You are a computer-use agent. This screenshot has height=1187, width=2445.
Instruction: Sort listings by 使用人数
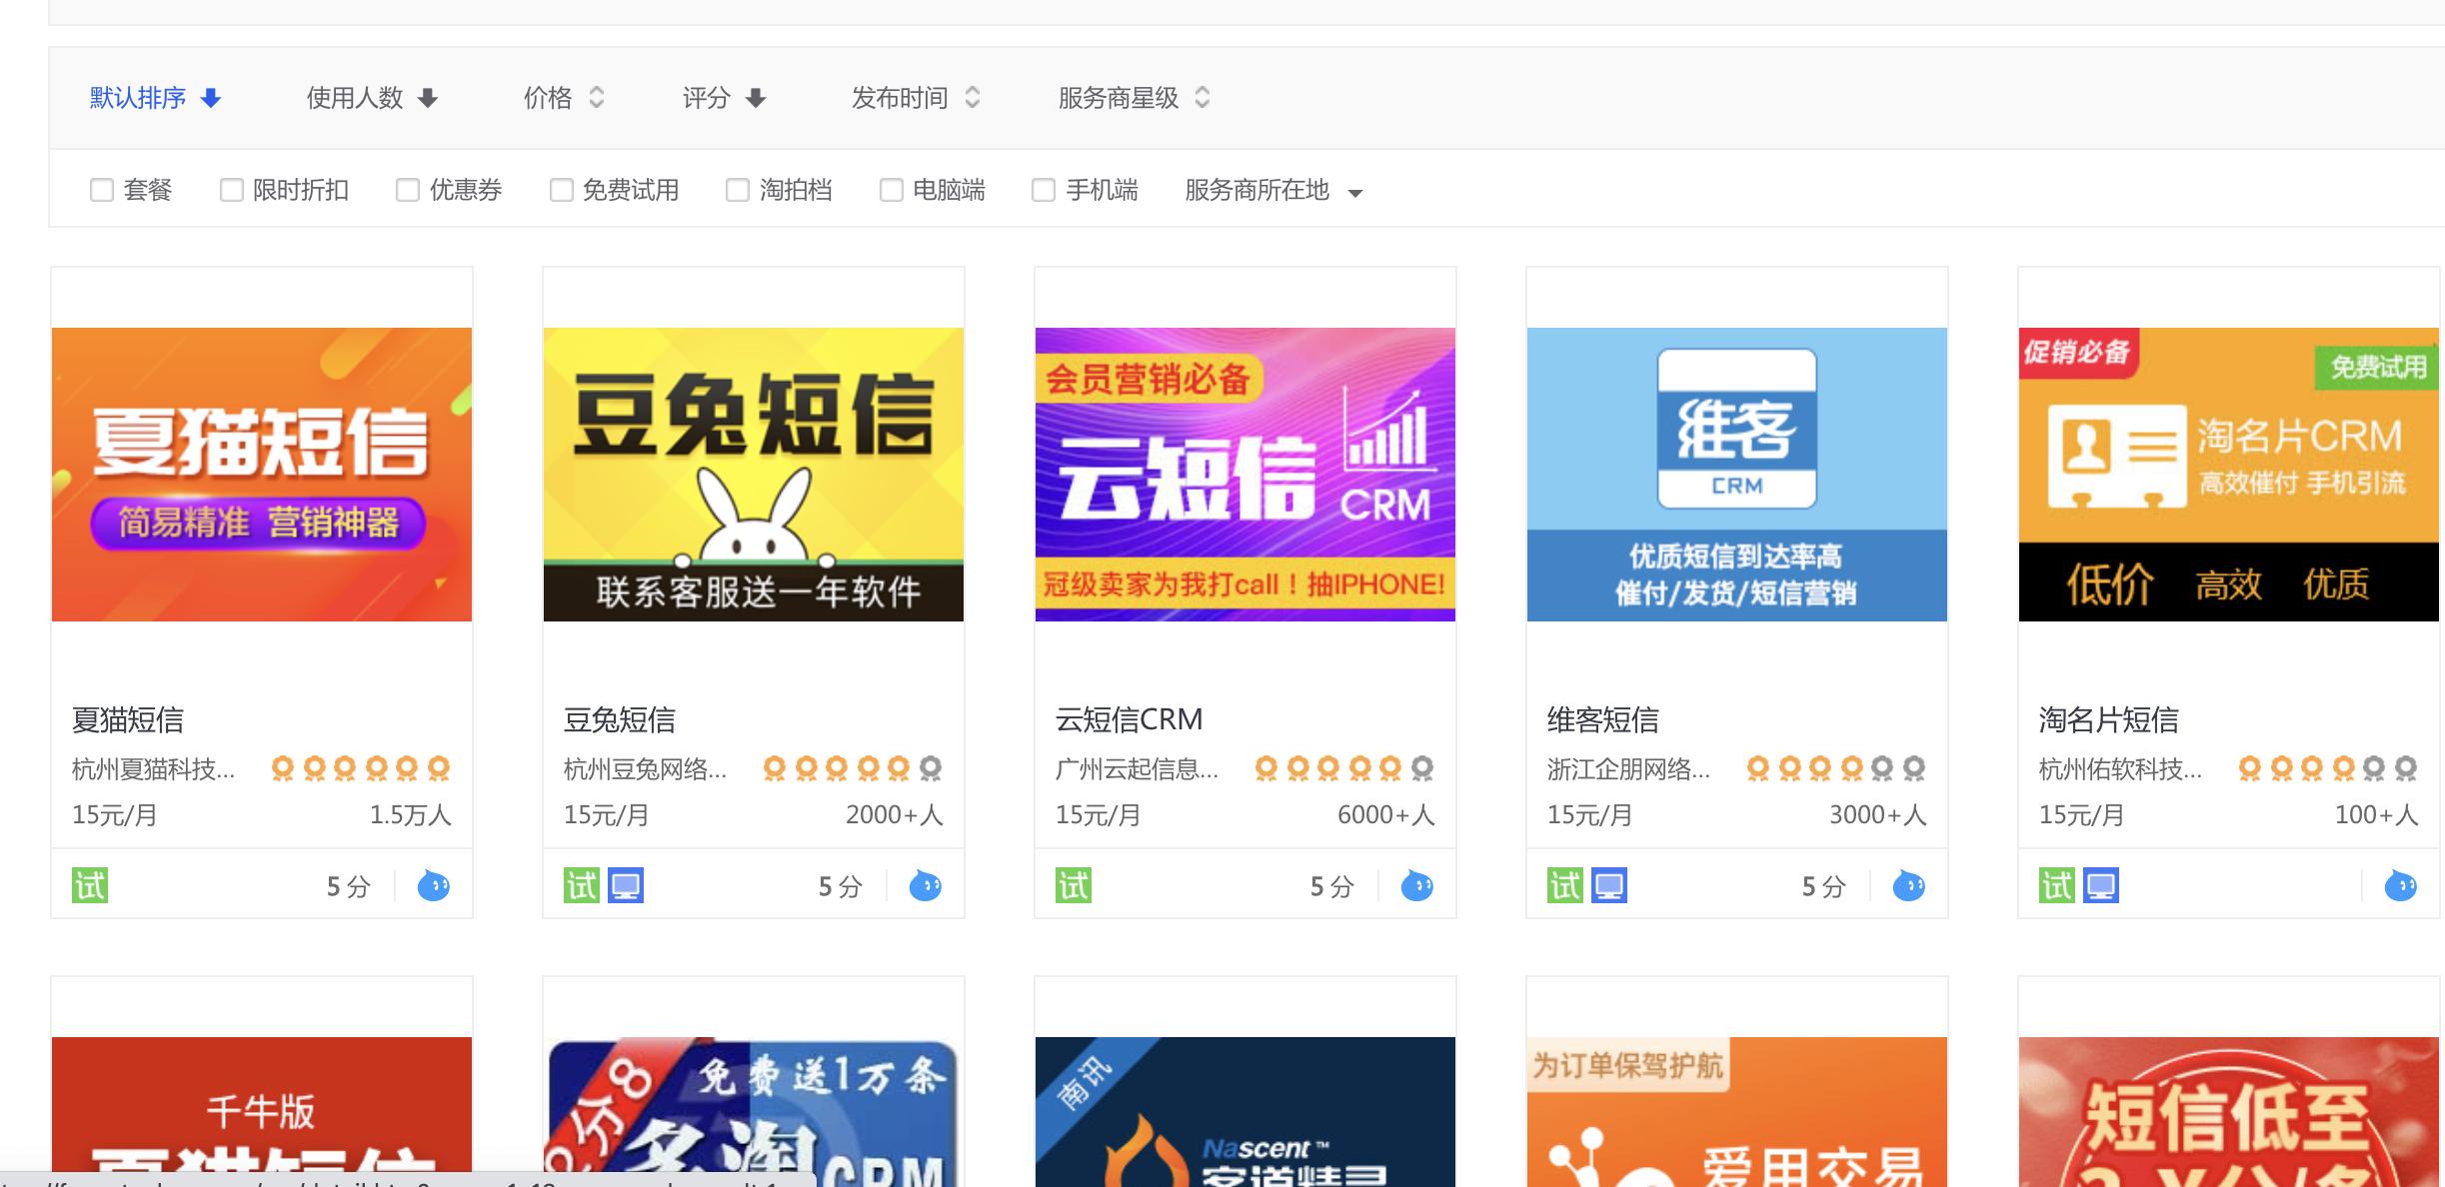(x=369, y=98)
